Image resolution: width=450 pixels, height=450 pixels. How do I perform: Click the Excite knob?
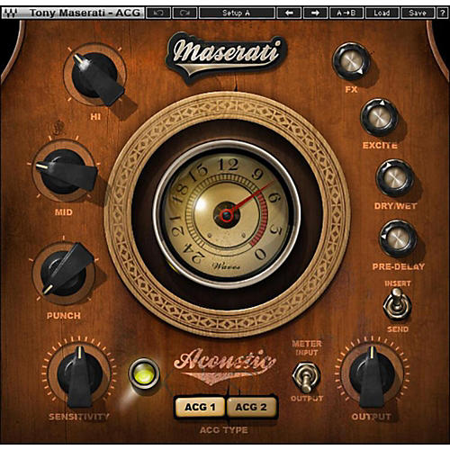pos(379,117)
